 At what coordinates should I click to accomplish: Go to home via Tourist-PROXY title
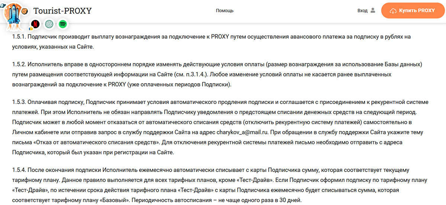(x=62, y=11)
